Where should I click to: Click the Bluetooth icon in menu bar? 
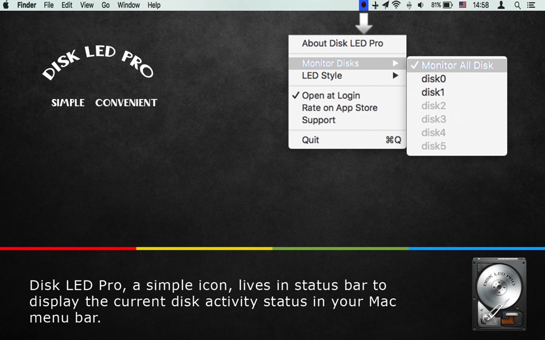point(408,5)
